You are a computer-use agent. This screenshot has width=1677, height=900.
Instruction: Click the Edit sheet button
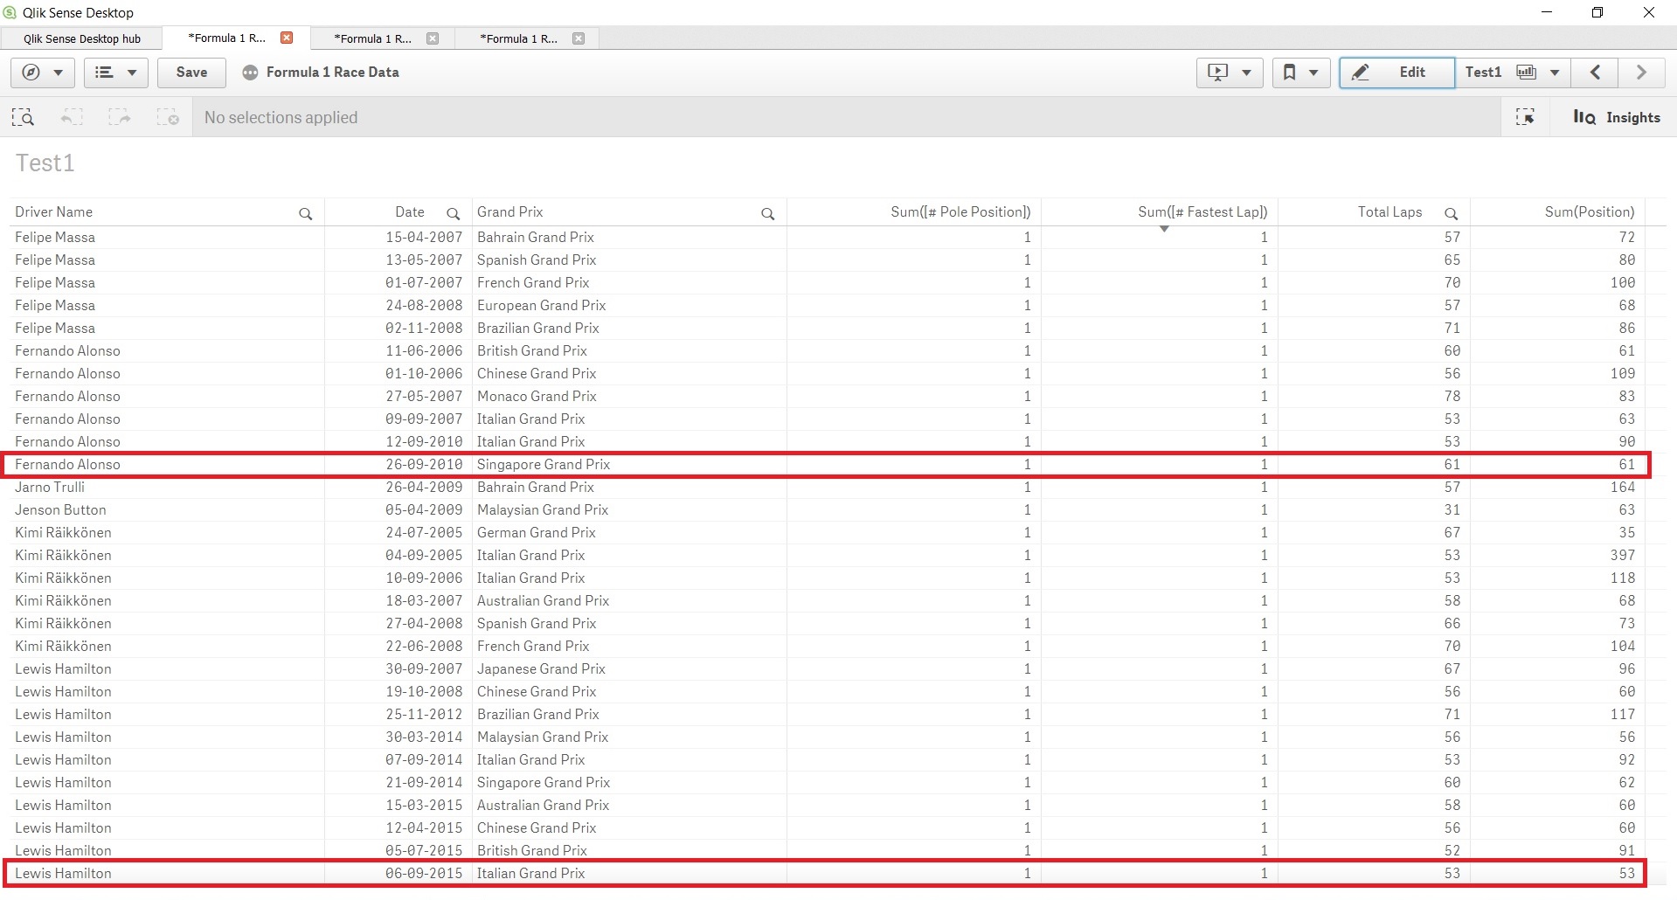1396,73
